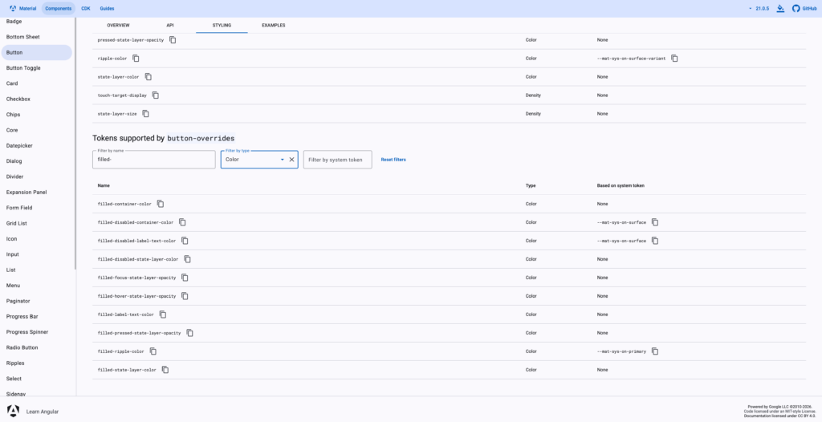822x422 pixels.
Task: Switch to the API tab
Action: click(169, 26)
